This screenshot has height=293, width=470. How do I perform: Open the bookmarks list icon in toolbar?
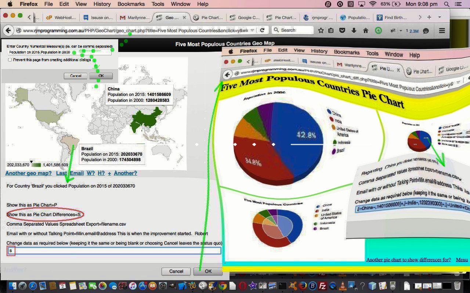(331, 30)
